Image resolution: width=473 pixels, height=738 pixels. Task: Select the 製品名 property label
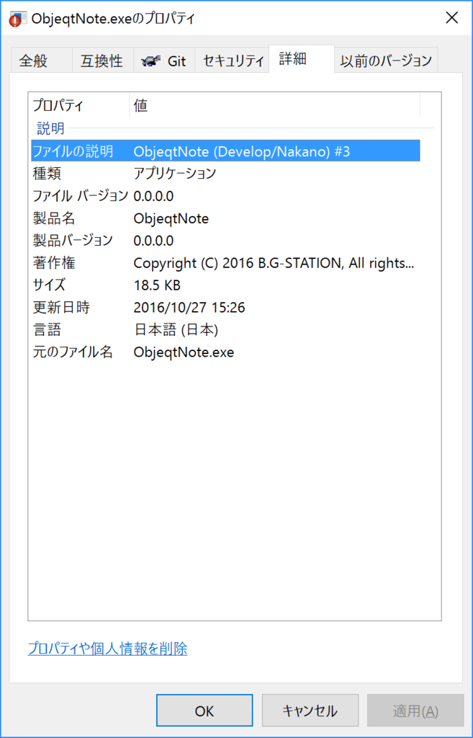(x=53, y=218)
